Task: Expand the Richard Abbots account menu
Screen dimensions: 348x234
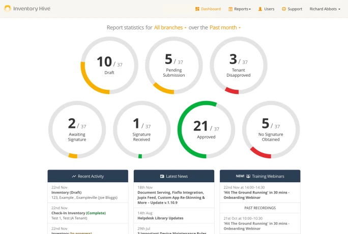Action: [x=325, y=9]
